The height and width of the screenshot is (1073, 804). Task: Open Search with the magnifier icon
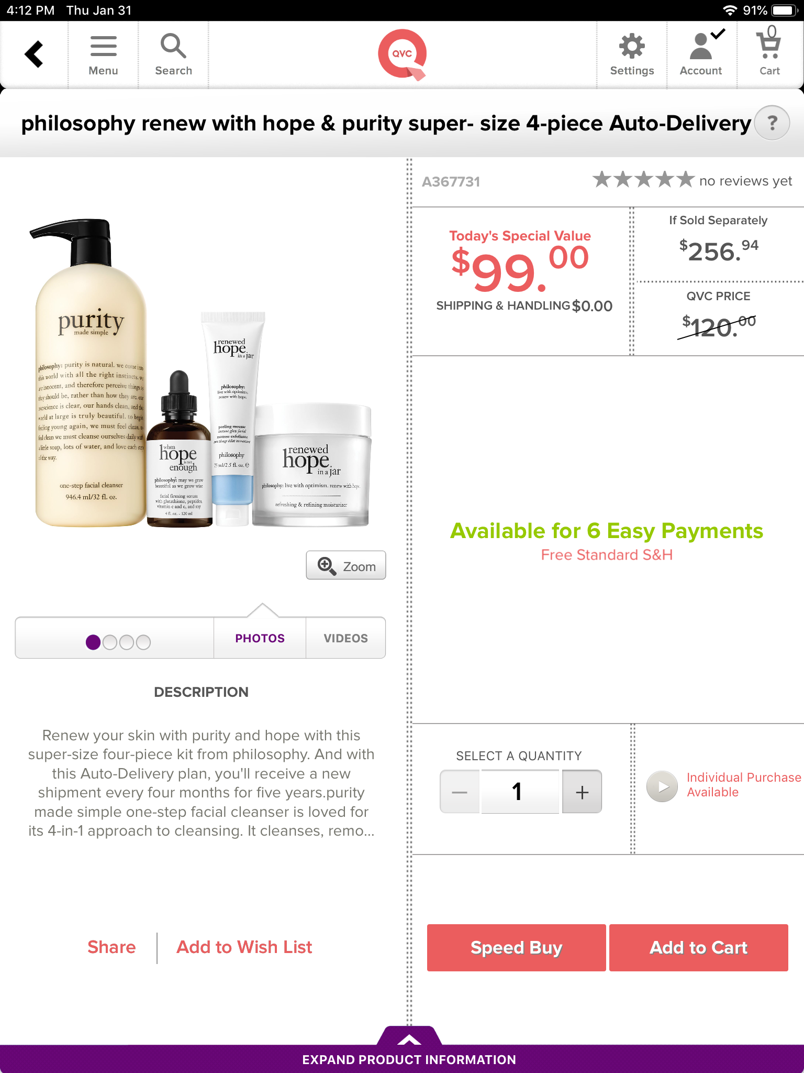pyautogui.click(x=173, y=56)
